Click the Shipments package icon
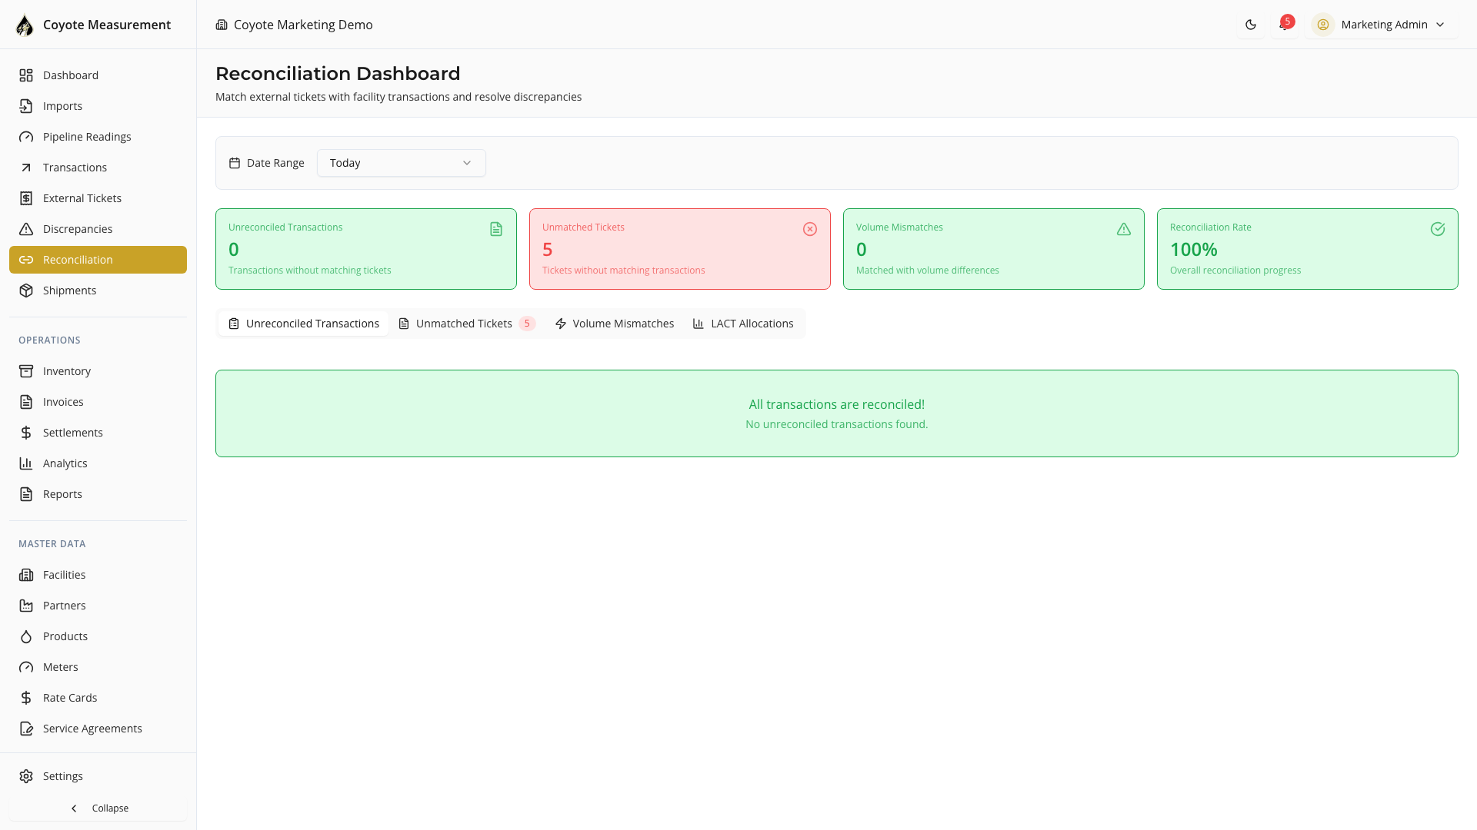This screenshot has height=830, width=1477. tap(26, 290)
